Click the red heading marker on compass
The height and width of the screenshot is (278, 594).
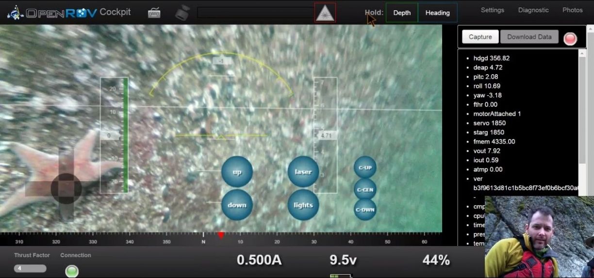(221, 235)
